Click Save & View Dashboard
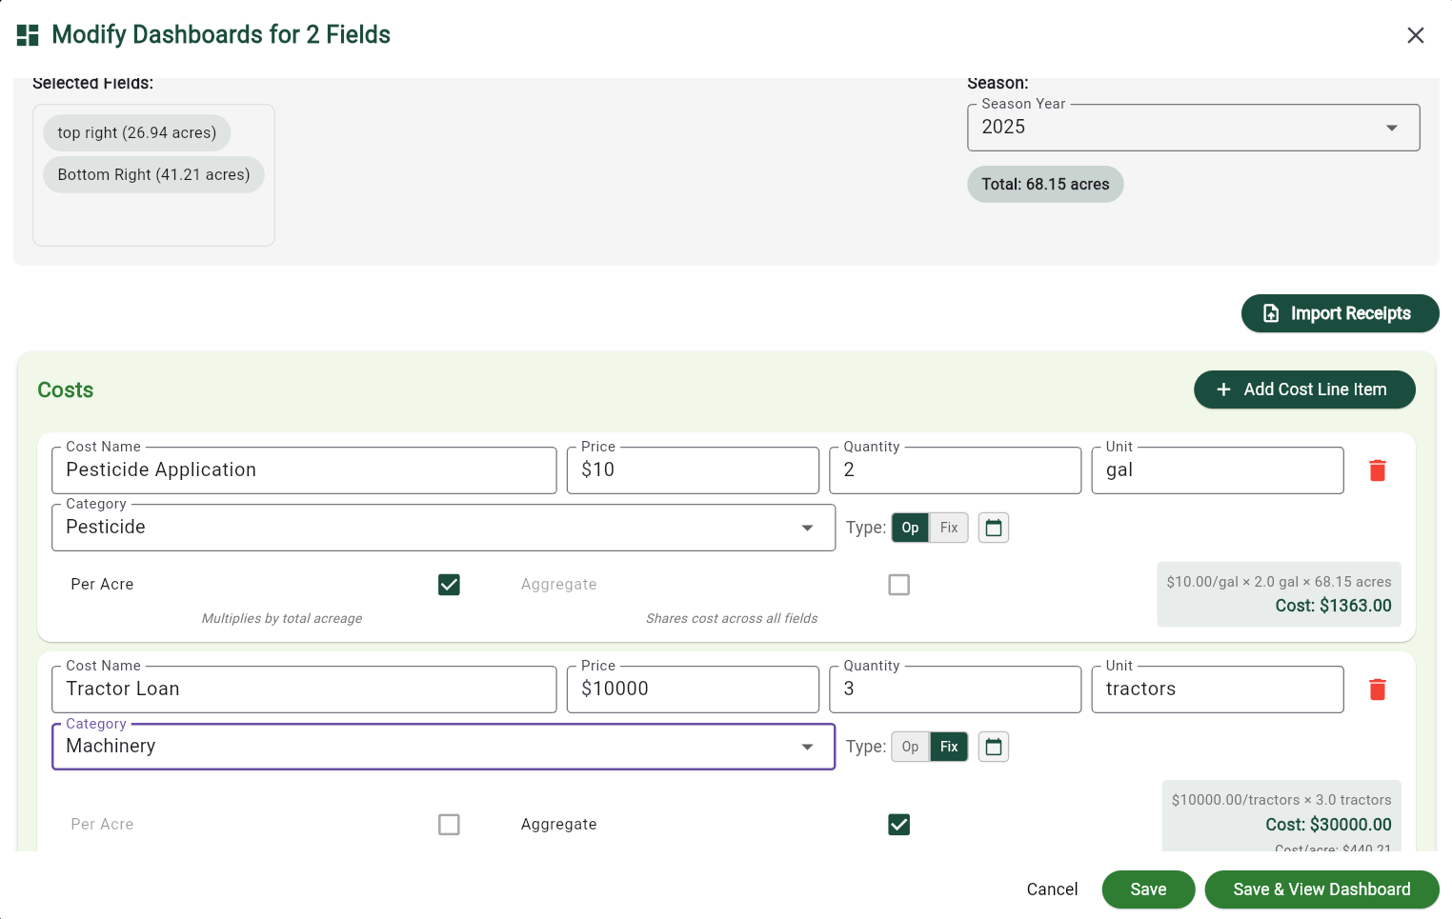This screenshot has height=919, width=1452. [1321, 889]
